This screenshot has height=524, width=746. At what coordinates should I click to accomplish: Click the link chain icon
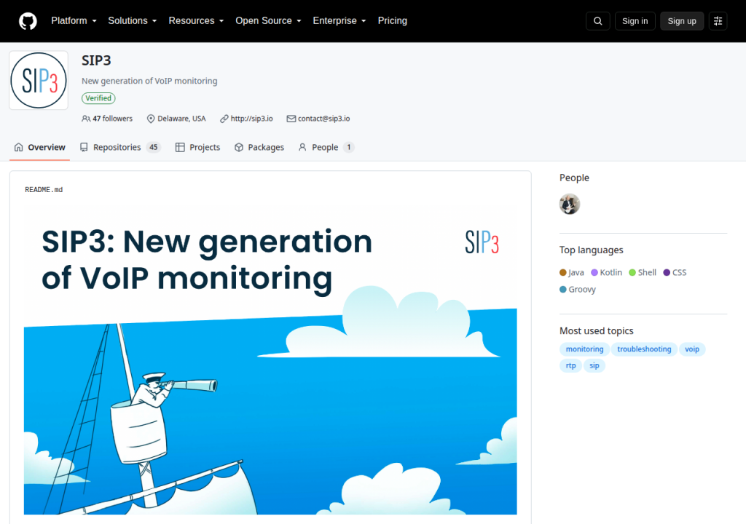(224, 119)
